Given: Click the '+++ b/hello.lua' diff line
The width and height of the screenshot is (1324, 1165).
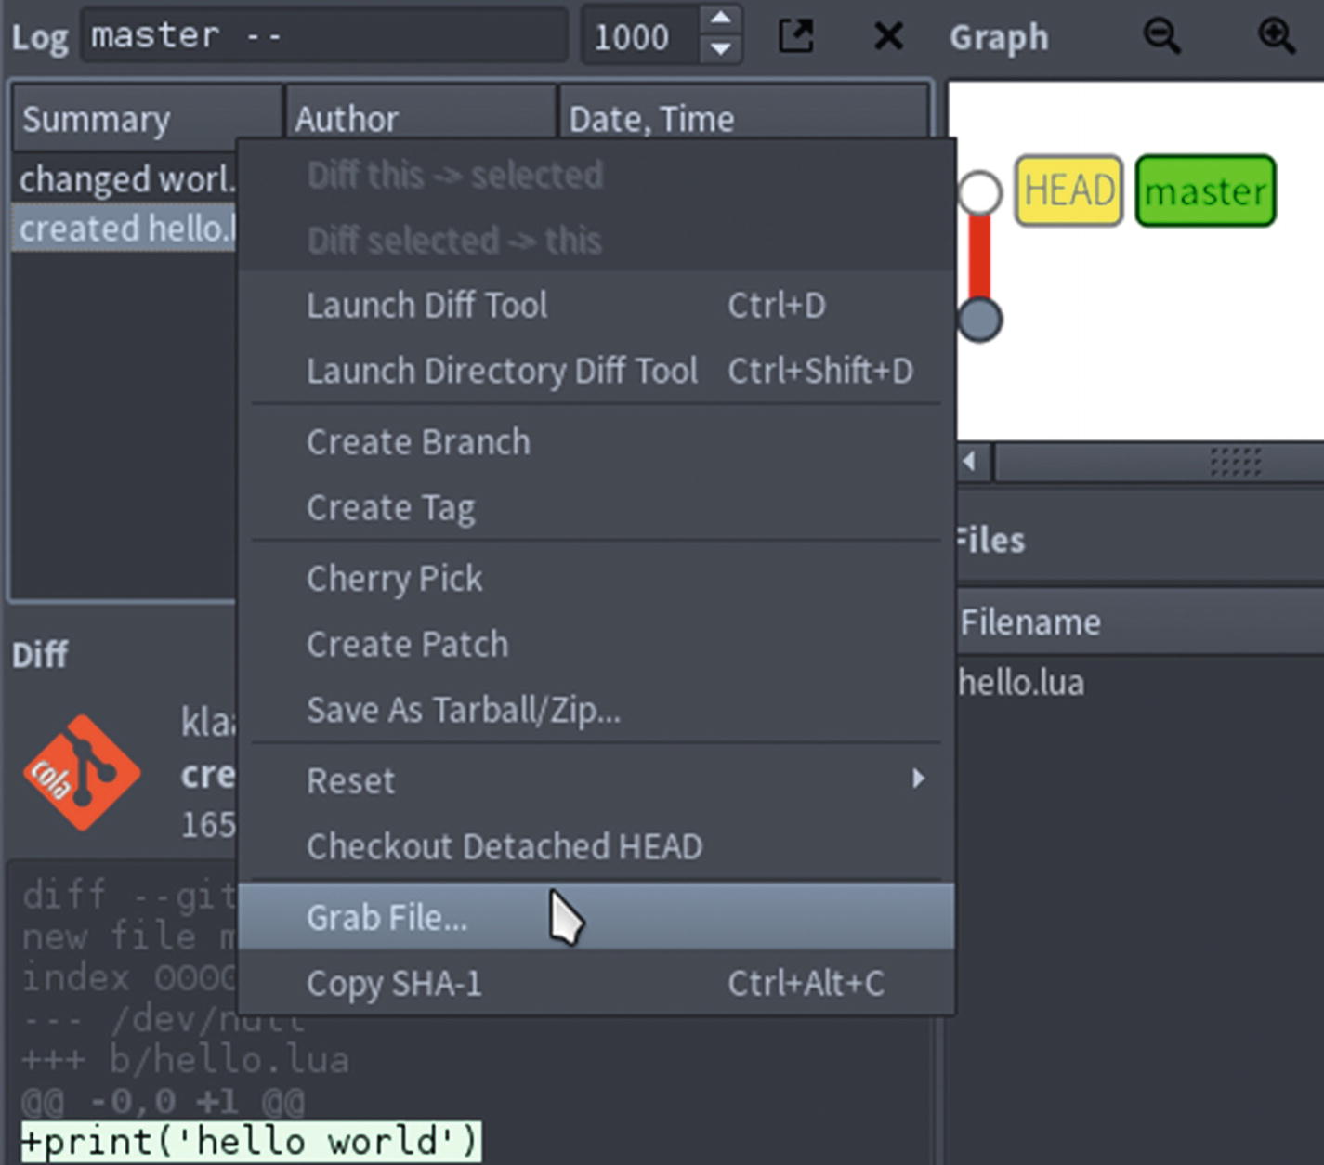Looking at the screenshot, I should (x=185, y=1060).
